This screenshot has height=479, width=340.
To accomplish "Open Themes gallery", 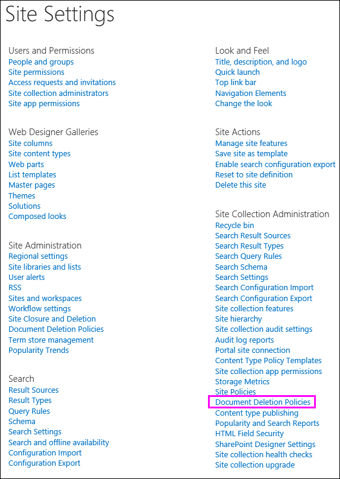I will coord(22,196).
